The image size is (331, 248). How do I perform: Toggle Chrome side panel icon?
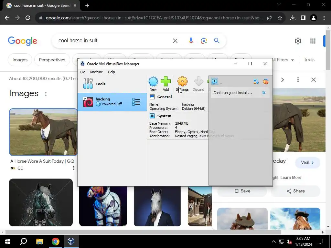(x=303, y=18)
